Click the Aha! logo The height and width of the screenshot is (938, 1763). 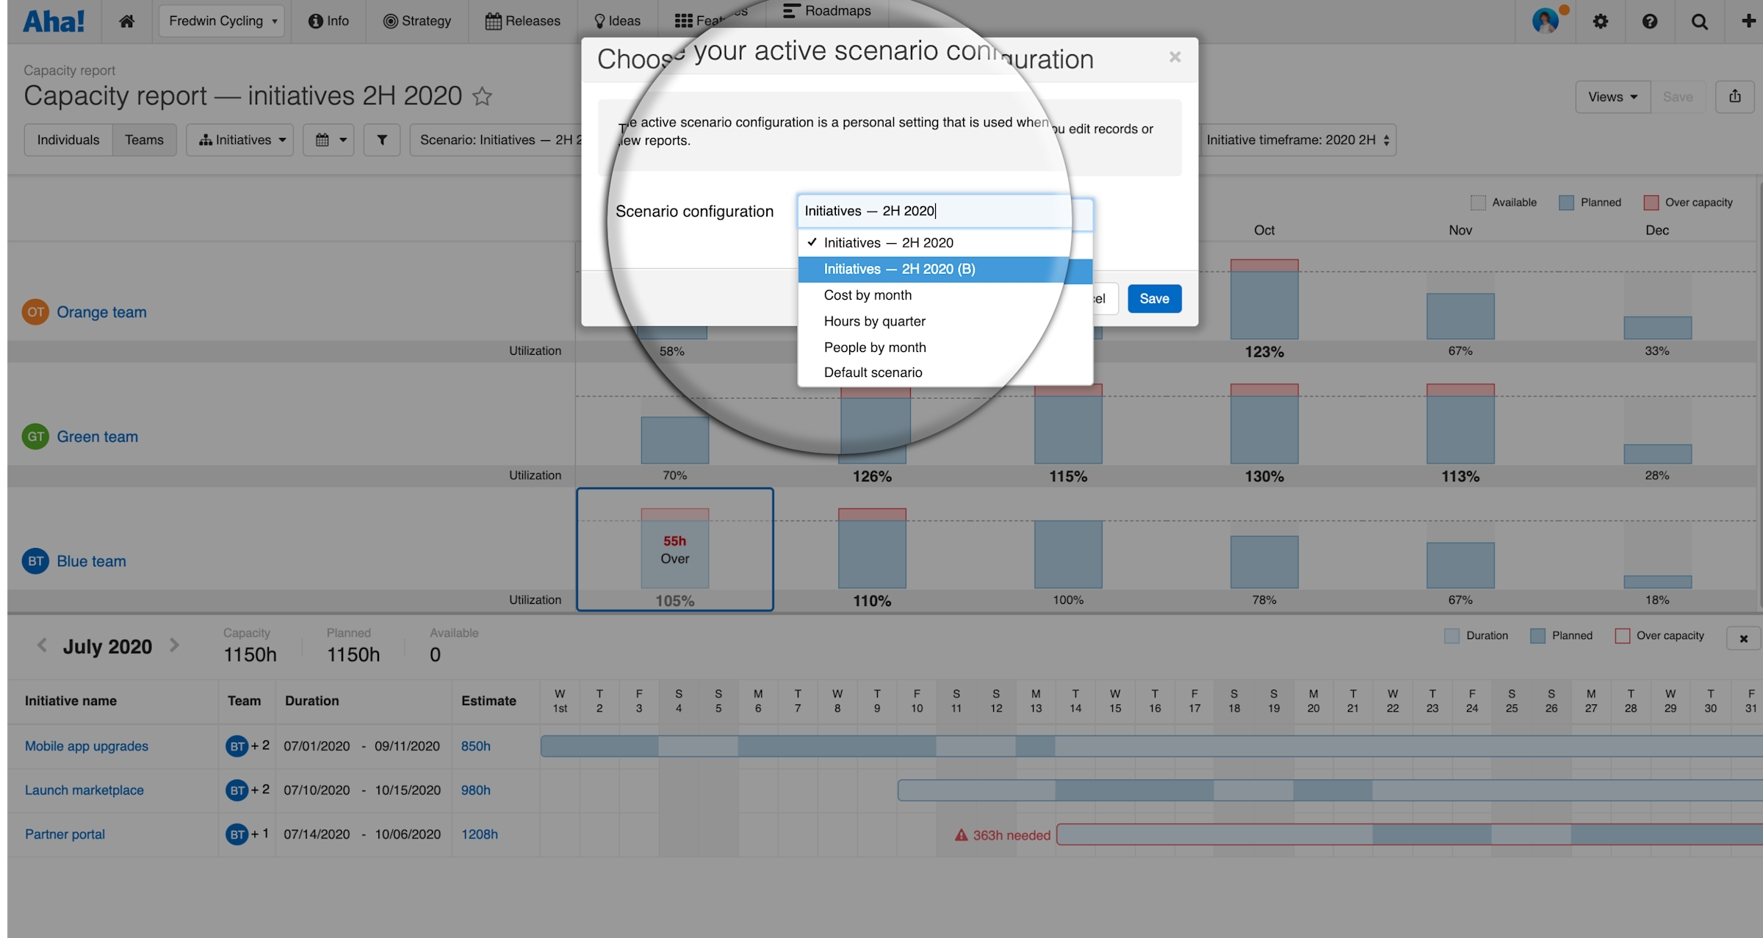(x=53, y=21)
